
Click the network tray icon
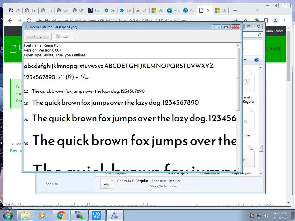(259, 216)
